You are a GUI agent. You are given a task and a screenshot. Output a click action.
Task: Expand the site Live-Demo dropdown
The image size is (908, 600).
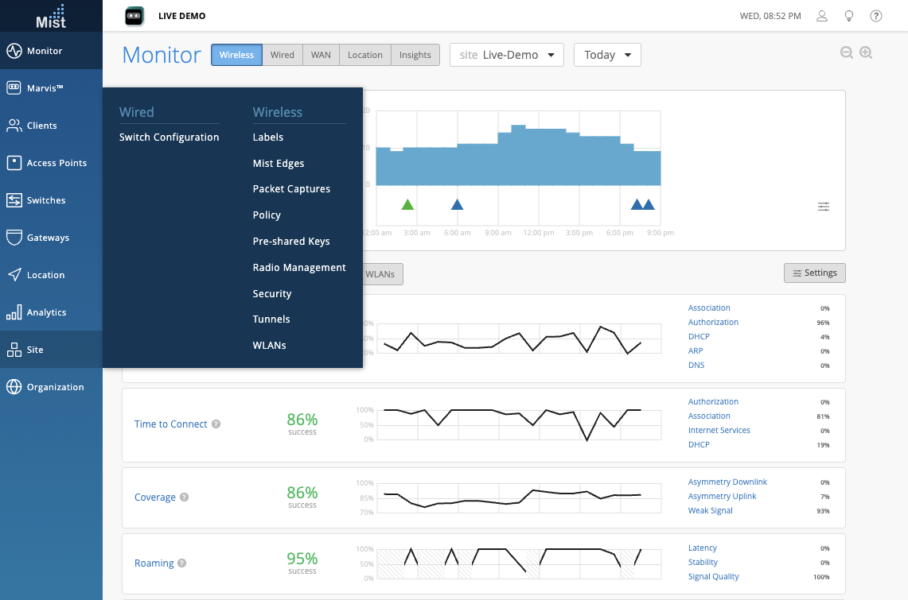pos(506,55)
